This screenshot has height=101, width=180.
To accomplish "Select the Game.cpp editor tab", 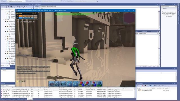I will 144,31.
